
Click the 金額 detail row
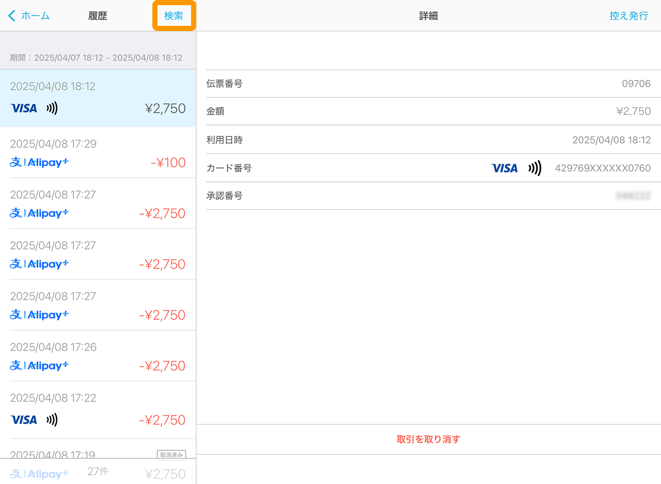click(x=428, y=111)
